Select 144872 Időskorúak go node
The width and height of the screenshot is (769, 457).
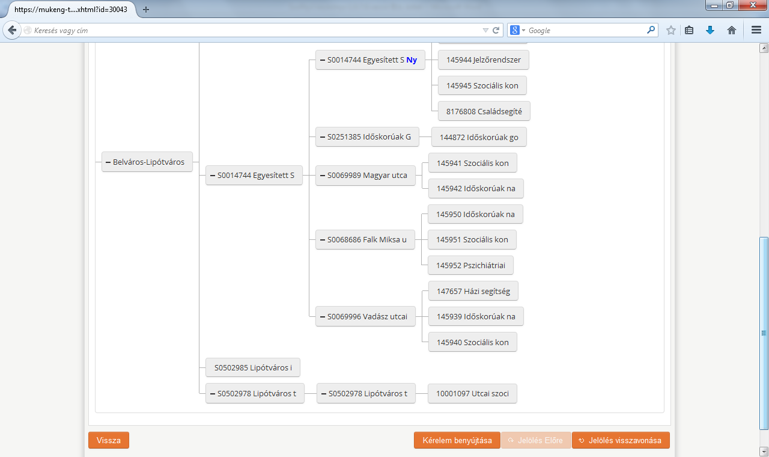pos(479,137)
